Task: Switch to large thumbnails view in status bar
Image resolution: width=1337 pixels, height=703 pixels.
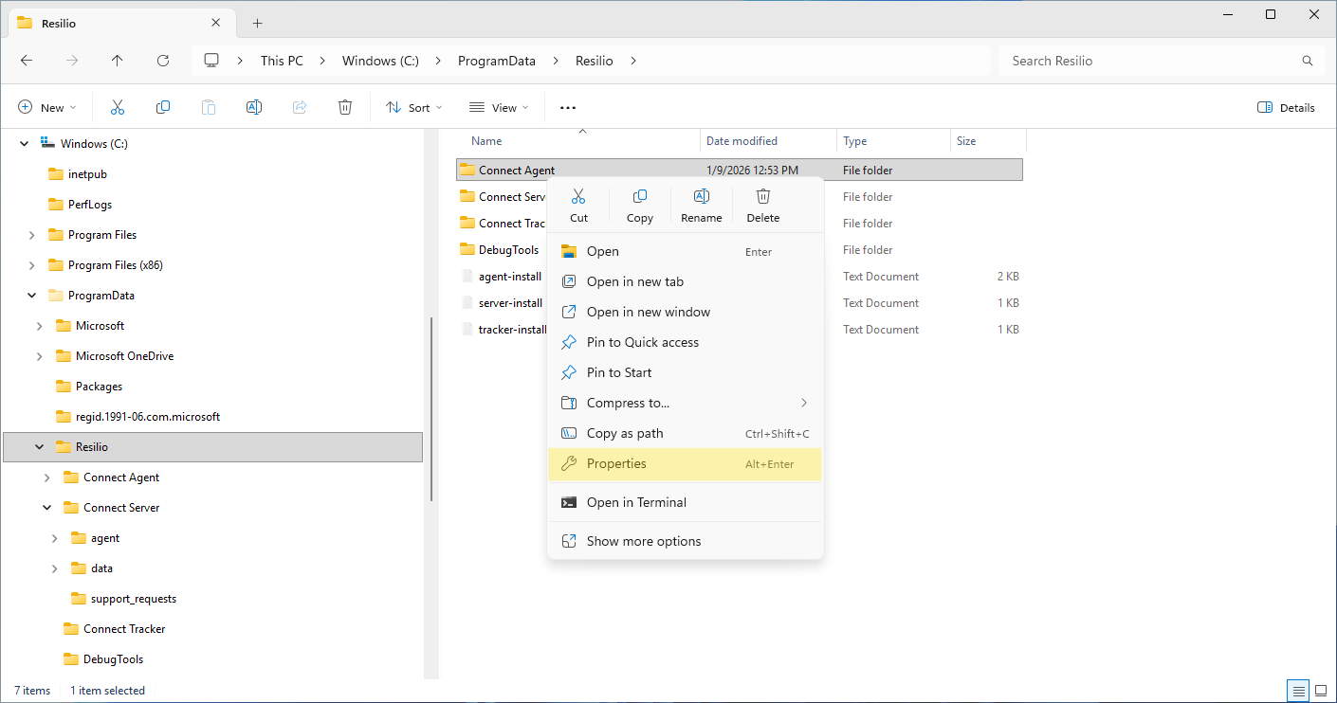Action: [x=1320, y=691]
